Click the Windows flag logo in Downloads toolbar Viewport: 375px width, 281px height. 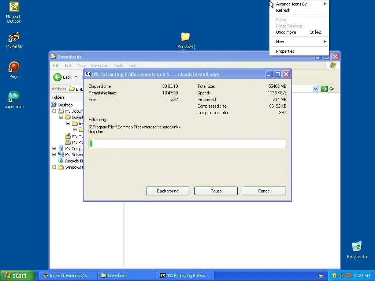point(333,65)
